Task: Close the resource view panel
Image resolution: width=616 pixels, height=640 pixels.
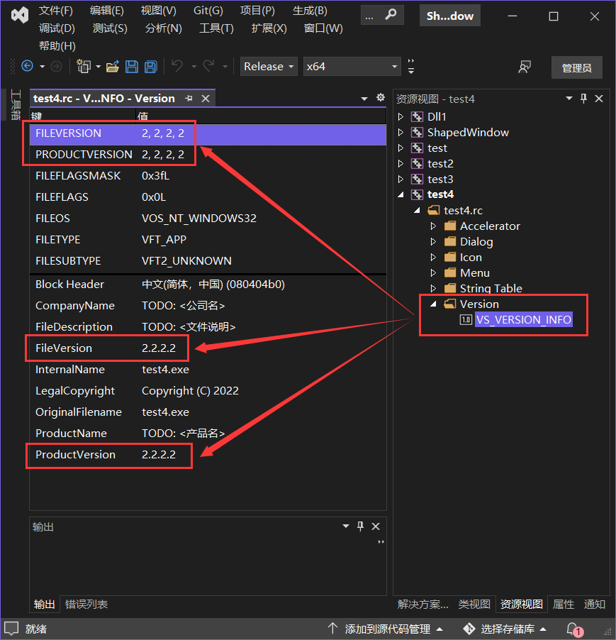Action: point(599,99)
